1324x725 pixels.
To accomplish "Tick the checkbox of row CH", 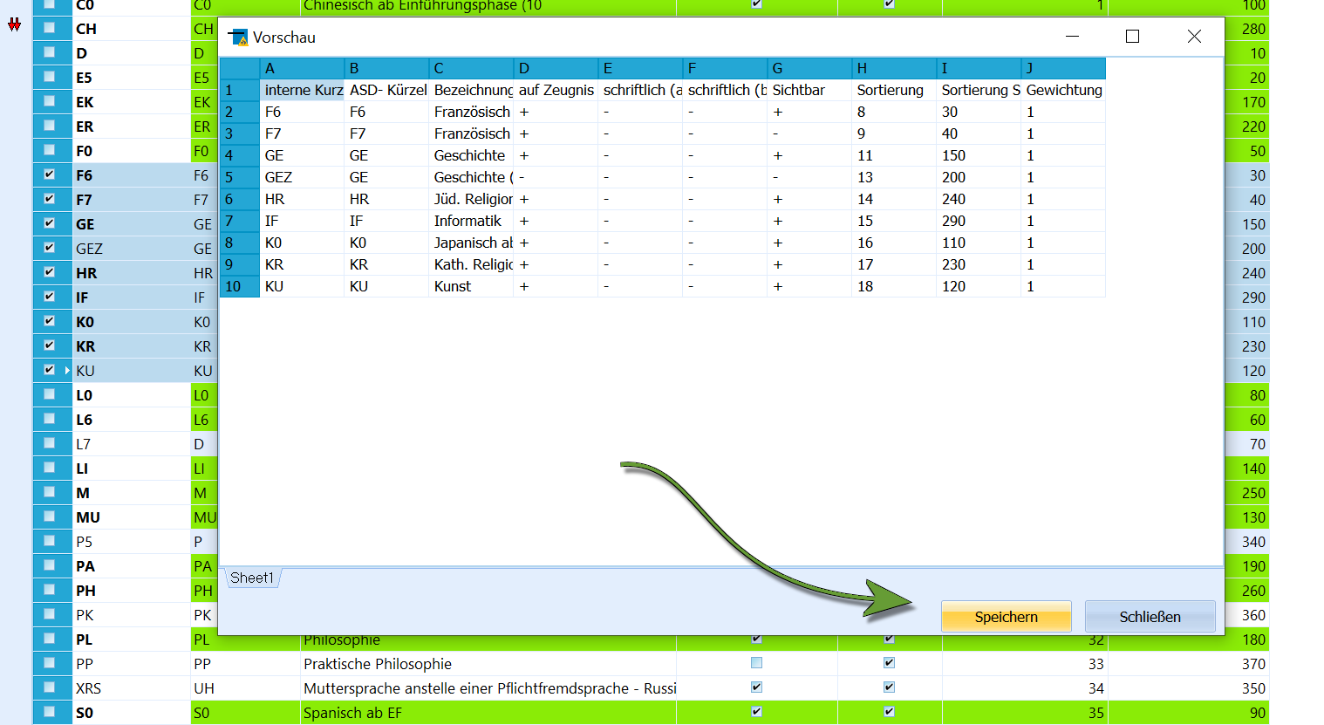I will 50,28.
